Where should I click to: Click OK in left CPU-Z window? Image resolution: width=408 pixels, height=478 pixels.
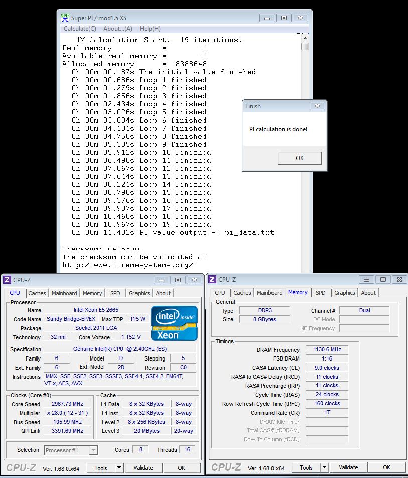(181, 468)
